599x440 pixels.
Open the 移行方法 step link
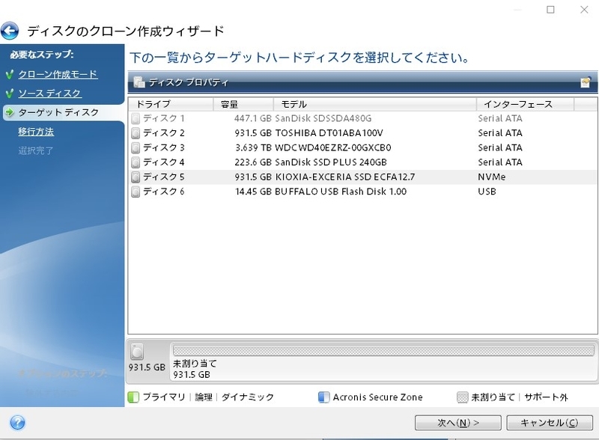pos(36,132)
